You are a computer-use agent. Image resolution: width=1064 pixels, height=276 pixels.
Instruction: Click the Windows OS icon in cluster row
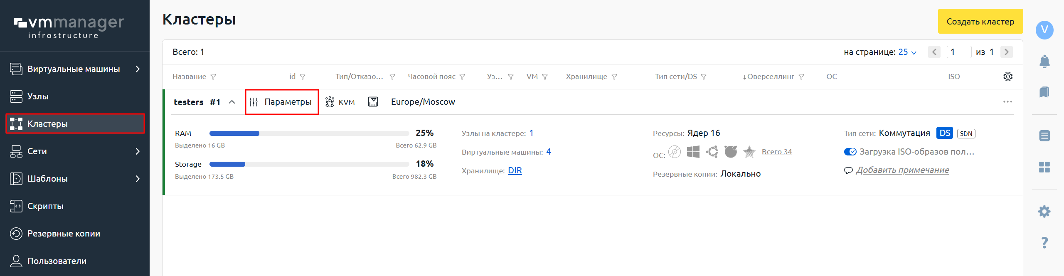pyautogui.click(x=693, y=152)
